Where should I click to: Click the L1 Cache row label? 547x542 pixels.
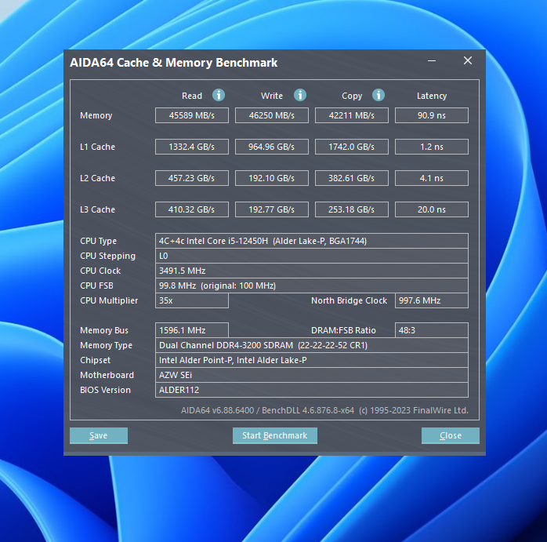click(97, 147)
